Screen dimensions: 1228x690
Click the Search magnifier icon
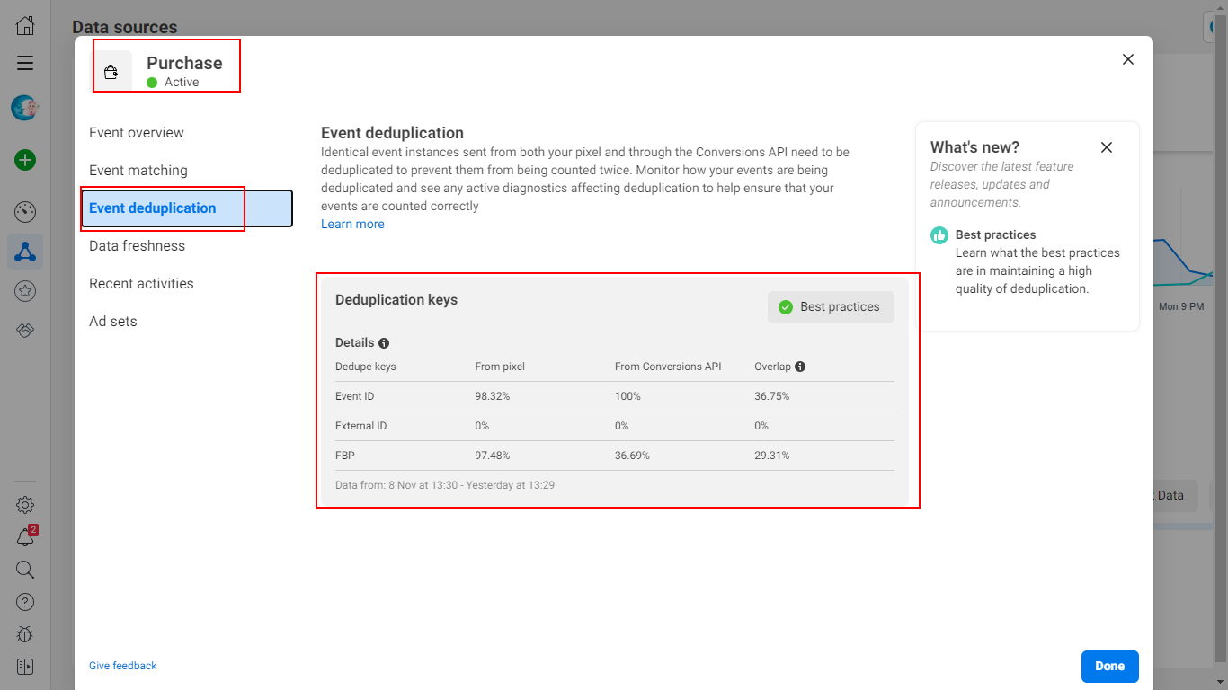pos(24,569)
